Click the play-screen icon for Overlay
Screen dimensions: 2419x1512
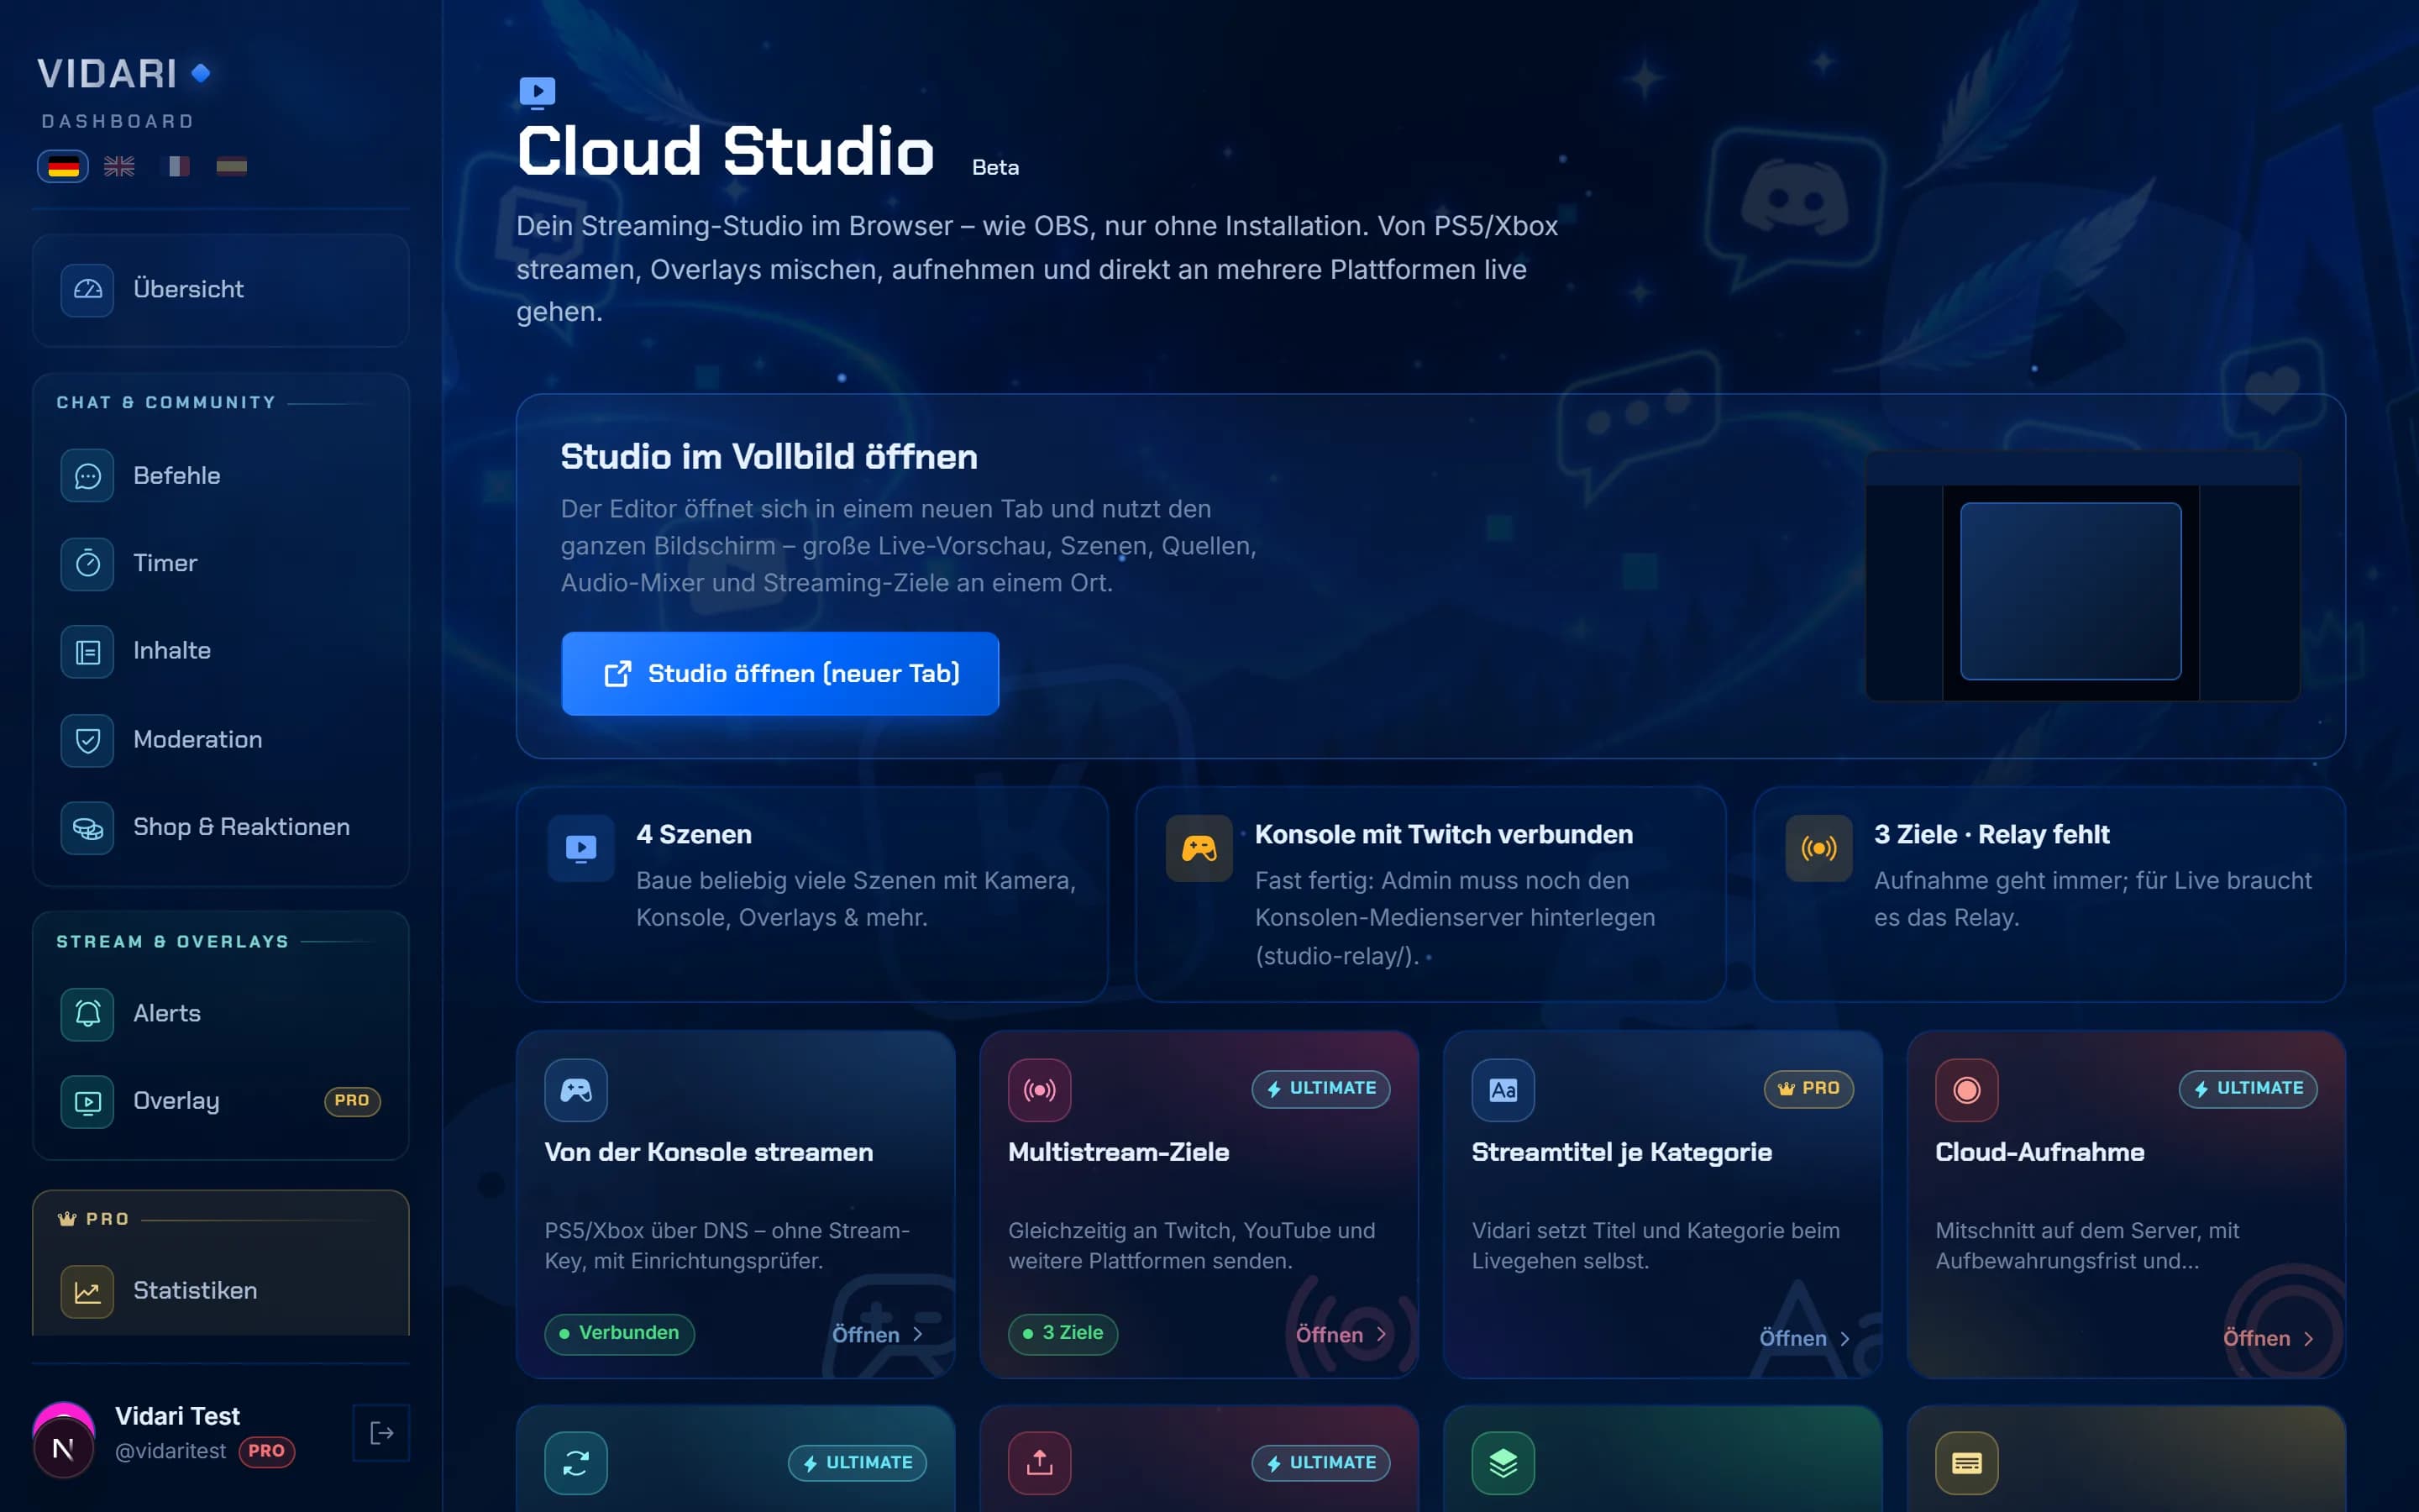(87, 1102)
